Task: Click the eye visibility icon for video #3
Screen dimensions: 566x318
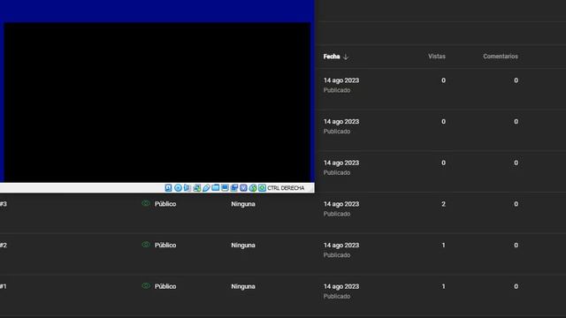Action: tap(146, 203)
